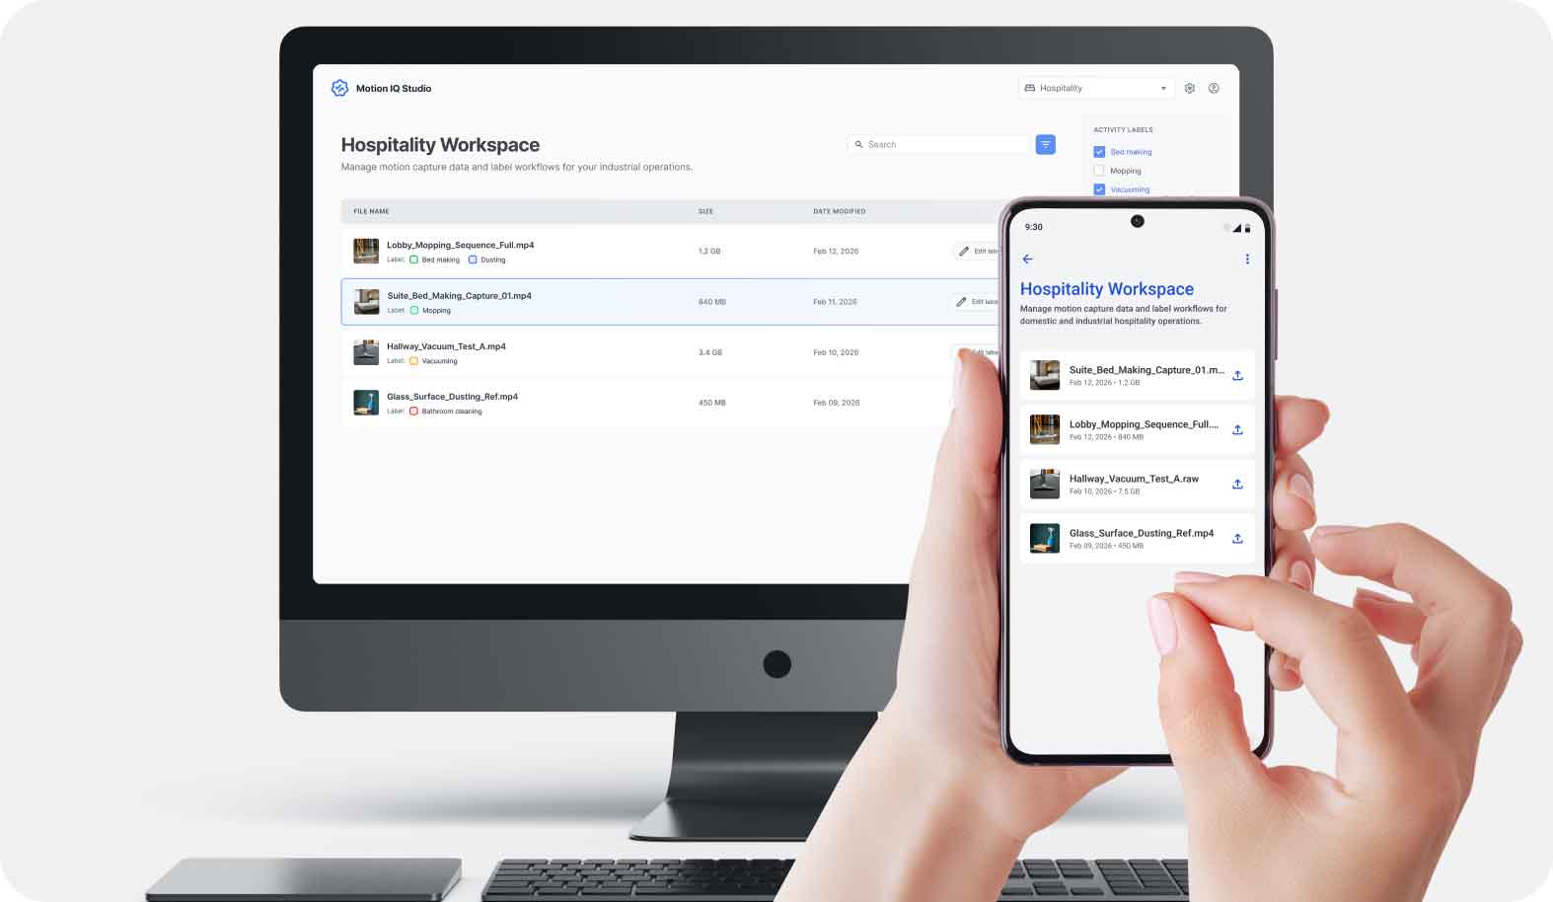
Task: Uncheck the Vacuuming activity label
Action: pos(1099,189)
